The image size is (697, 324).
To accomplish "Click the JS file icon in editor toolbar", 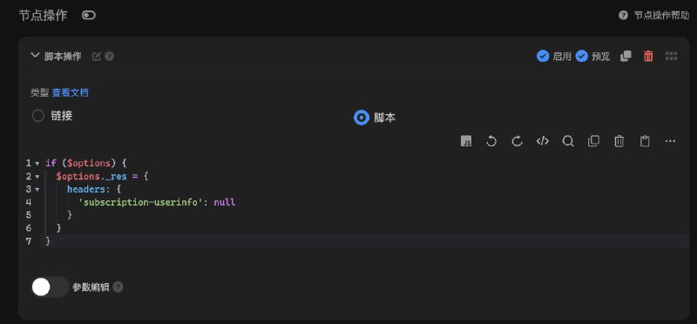I will pos(466,141).
